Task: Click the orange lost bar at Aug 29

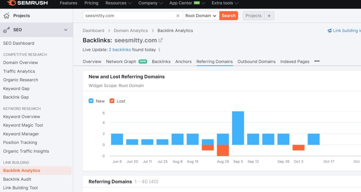Action: click(223, 150)
